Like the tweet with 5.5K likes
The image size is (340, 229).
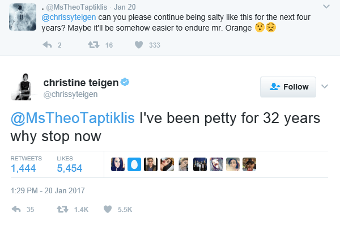tap(107, 209)
